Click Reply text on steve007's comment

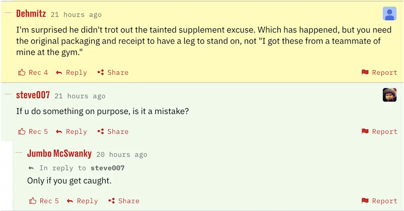coord(76,132)
